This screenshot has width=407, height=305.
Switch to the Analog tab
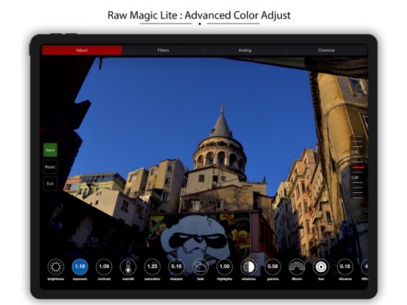(245, 50)
